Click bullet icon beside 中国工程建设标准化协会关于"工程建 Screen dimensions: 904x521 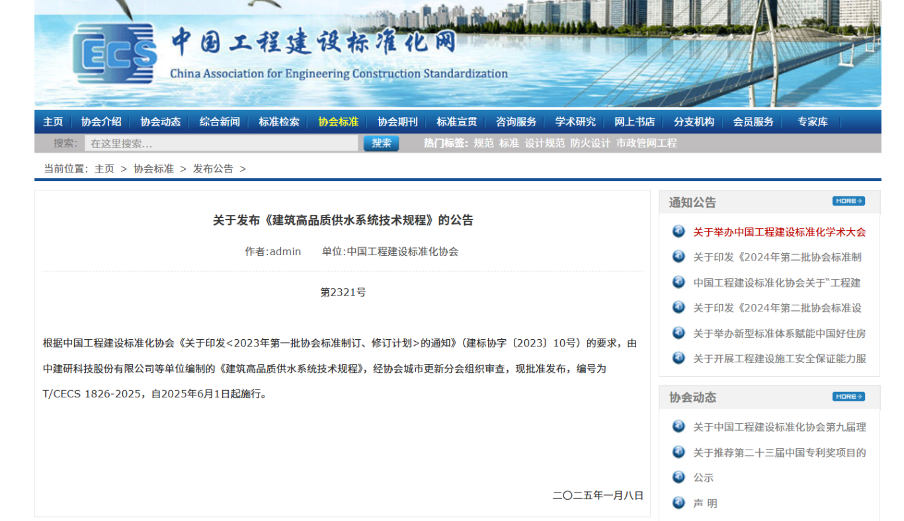pos(678,282)
